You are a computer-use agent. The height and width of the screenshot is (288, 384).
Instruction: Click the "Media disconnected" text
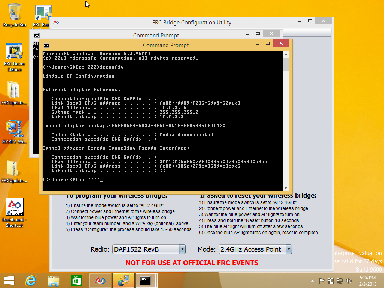coord(186,135)
